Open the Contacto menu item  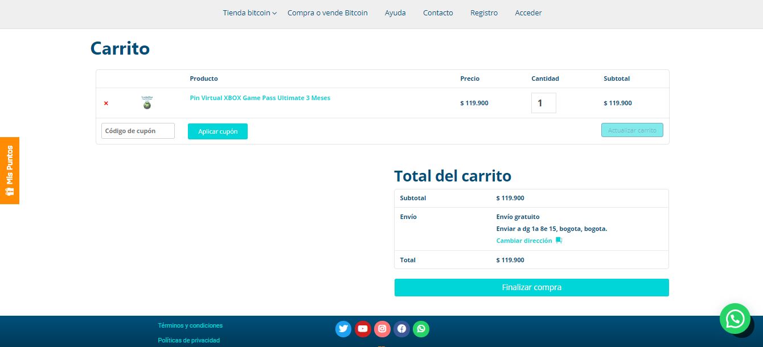click(x=438, y=13)
